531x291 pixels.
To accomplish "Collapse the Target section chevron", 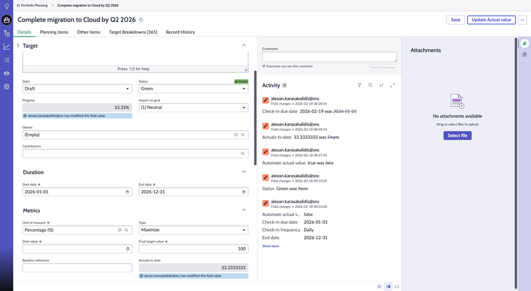I will click(244, 46).
